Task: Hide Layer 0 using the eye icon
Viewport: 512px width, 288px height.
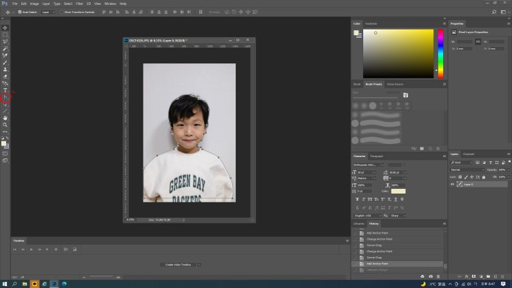Action: click(x=453, y=184)
